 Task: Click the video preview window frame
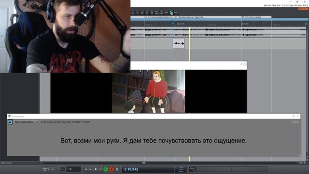click(149, 91)
